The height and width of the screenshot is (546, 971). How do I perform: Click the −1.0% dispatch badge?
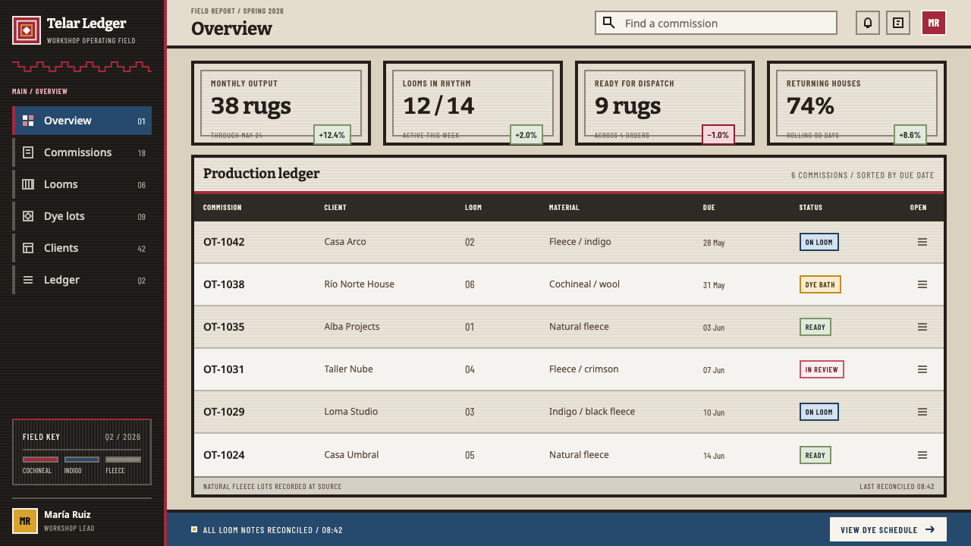point(718,135)
